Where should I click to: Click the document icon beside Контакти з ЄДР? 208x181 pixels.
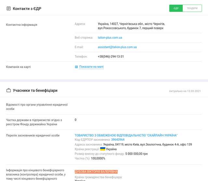pyautogui.click(x=8, y=8)
